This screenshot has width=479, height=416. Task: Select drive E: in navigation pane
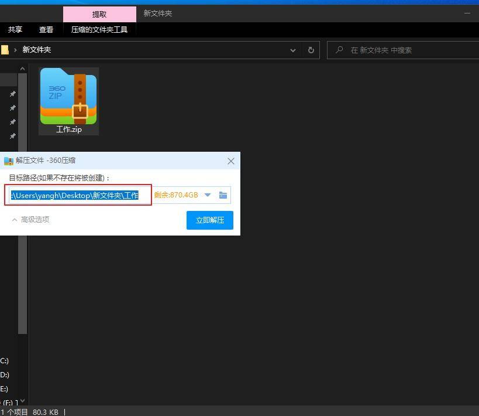tap(4, 389)
